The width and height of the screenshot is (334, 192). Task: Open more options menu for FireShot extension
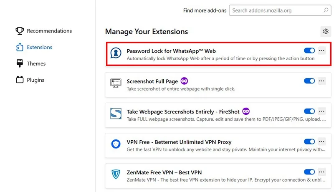(x=321, y=111)
